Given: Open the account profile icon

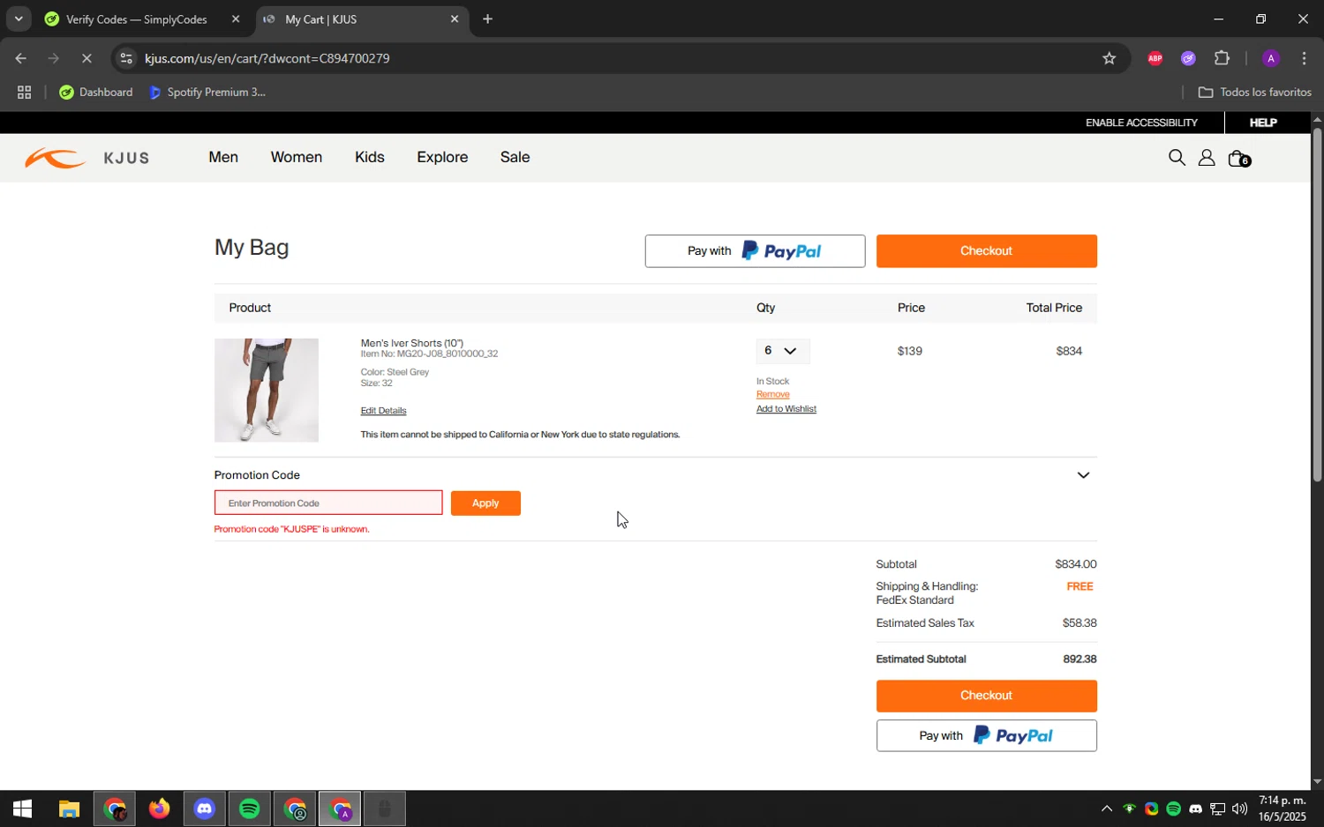Looking at the screenshot, I should point(1207,158).
